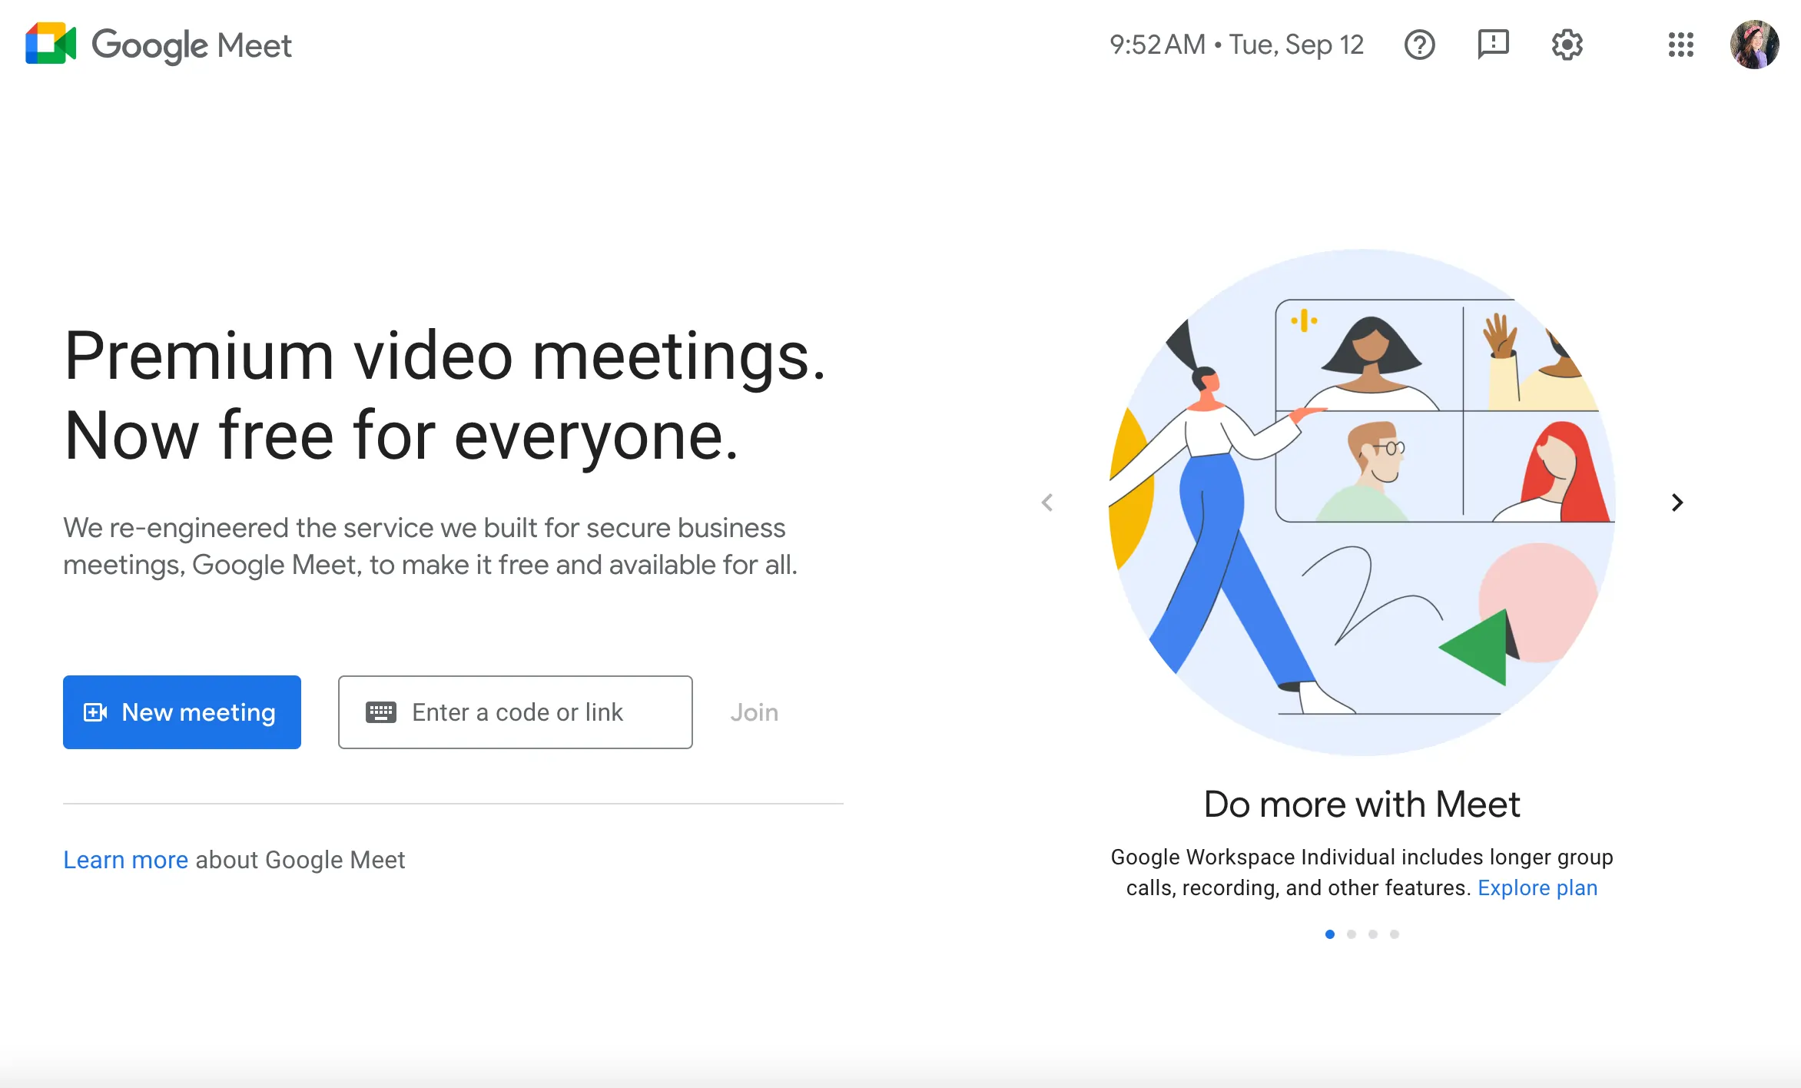Select the first carousel dot
The height and width of the screenshot is (1088, 1801).
point(1330,934)
